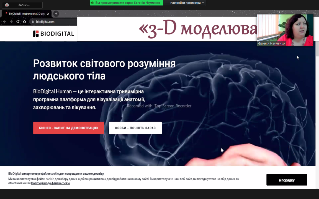319x199 pixels.
Task: Click the padlock site info icon
Action: pyautogui.click(x=33, y=22)
